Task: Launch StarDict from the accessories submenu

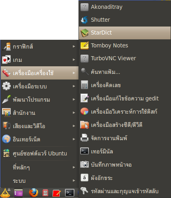Action: (125, 33)
